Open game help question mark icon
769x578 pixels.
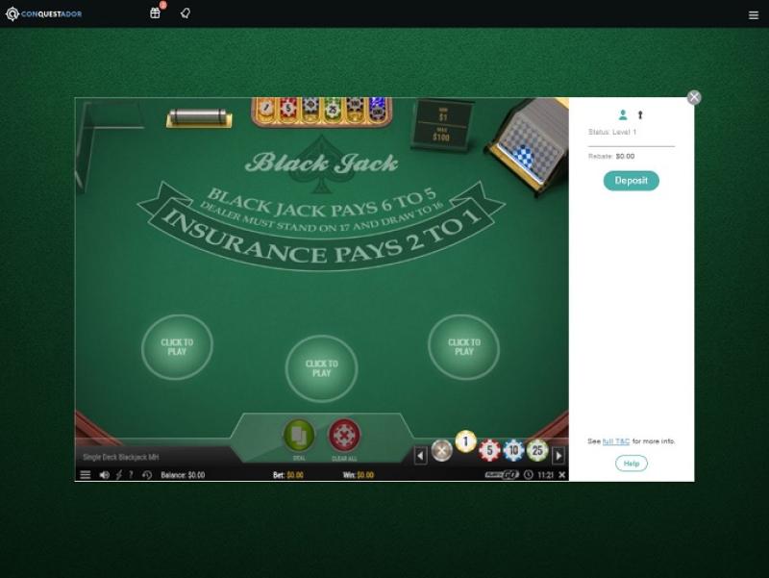pyautogui.click(x=131, y=475)
